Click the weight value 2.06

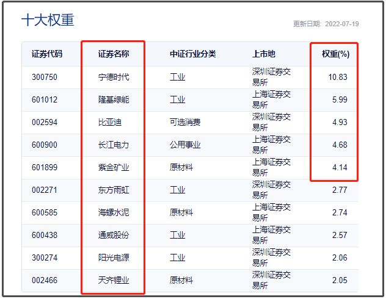pyautogui.click(x=340, y=258)
